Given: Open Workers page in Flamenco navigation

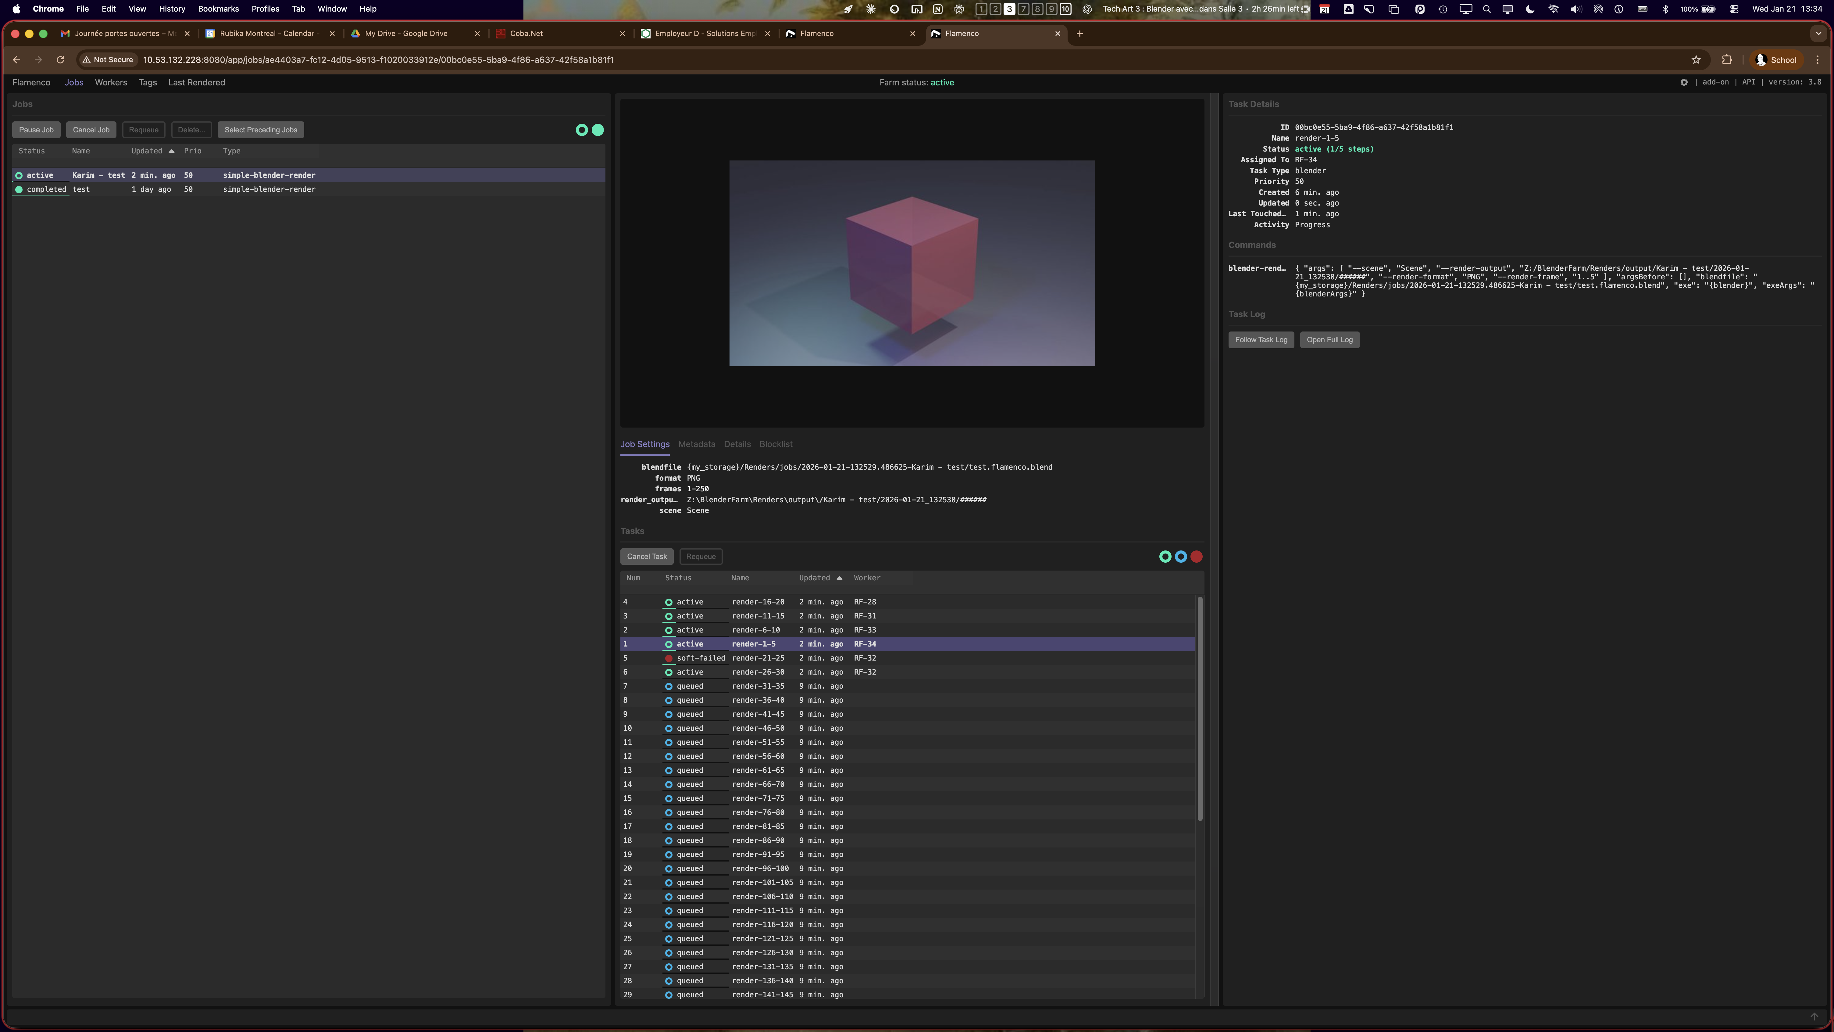Looking at the screenshot, I should (x=111, y=83).
